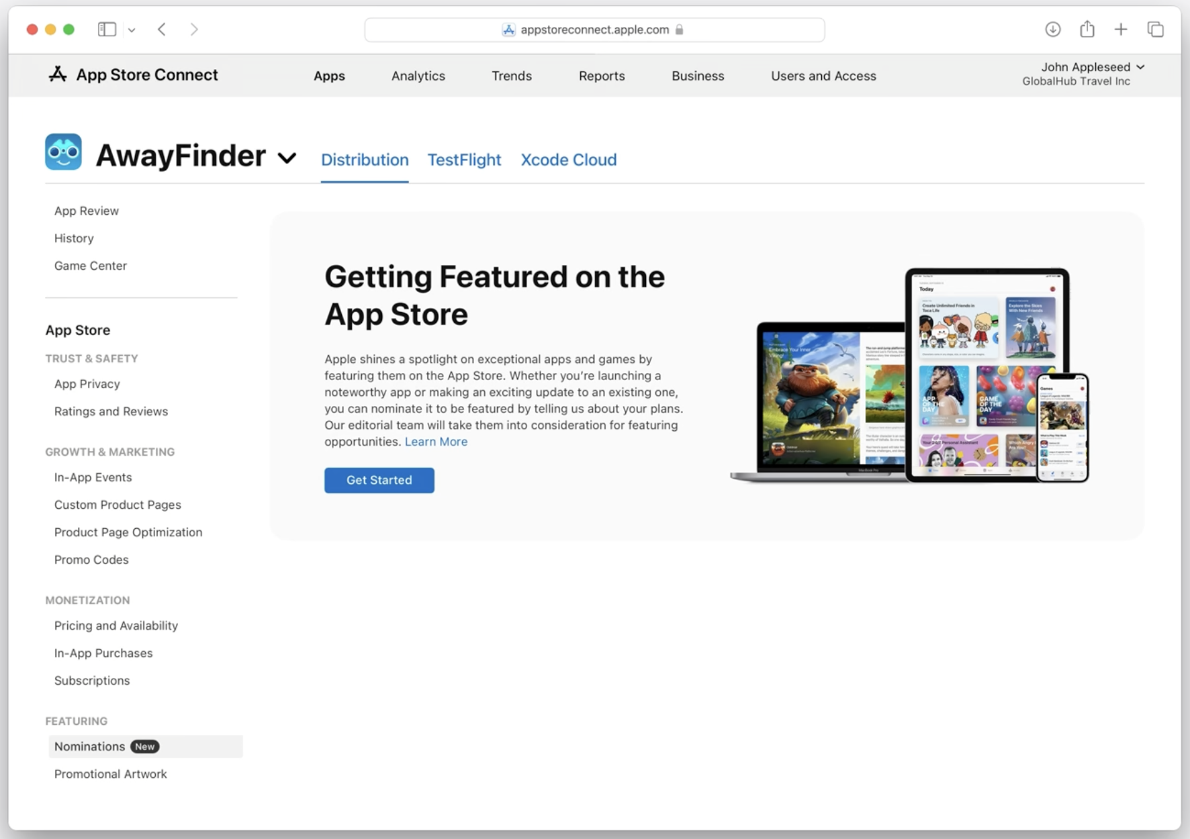Expand the sidebar options chevron in the toolbar

click(132, 30)
